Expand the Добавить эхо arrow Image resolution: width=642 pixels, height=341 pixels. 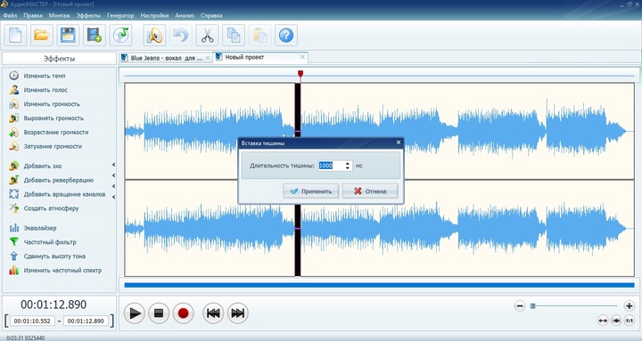click(x=113, y=165)
